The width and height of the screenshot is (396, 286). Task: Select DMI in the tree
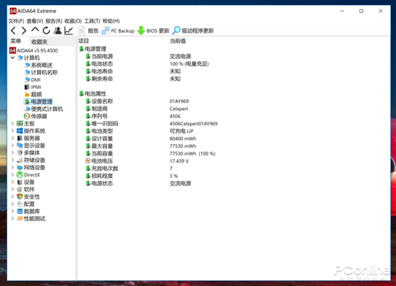[x=32, y=80]
